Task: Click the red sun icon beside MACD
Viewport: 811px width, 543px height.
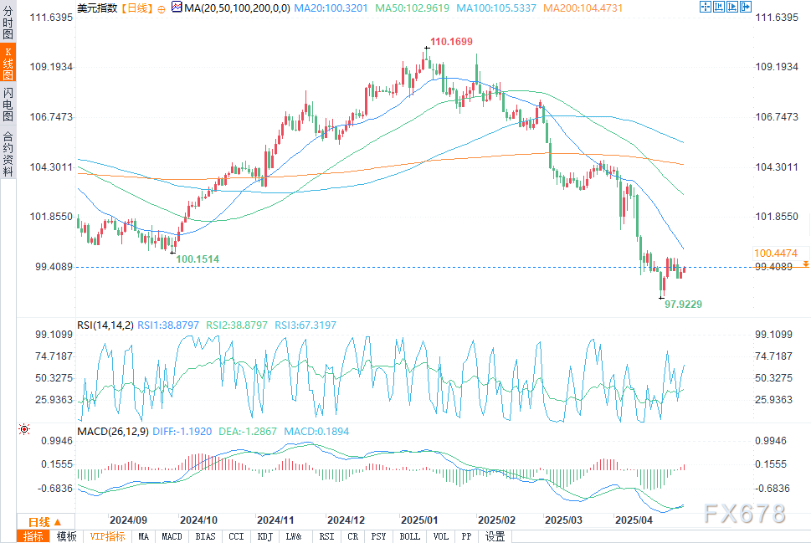Action: [24, 429]
